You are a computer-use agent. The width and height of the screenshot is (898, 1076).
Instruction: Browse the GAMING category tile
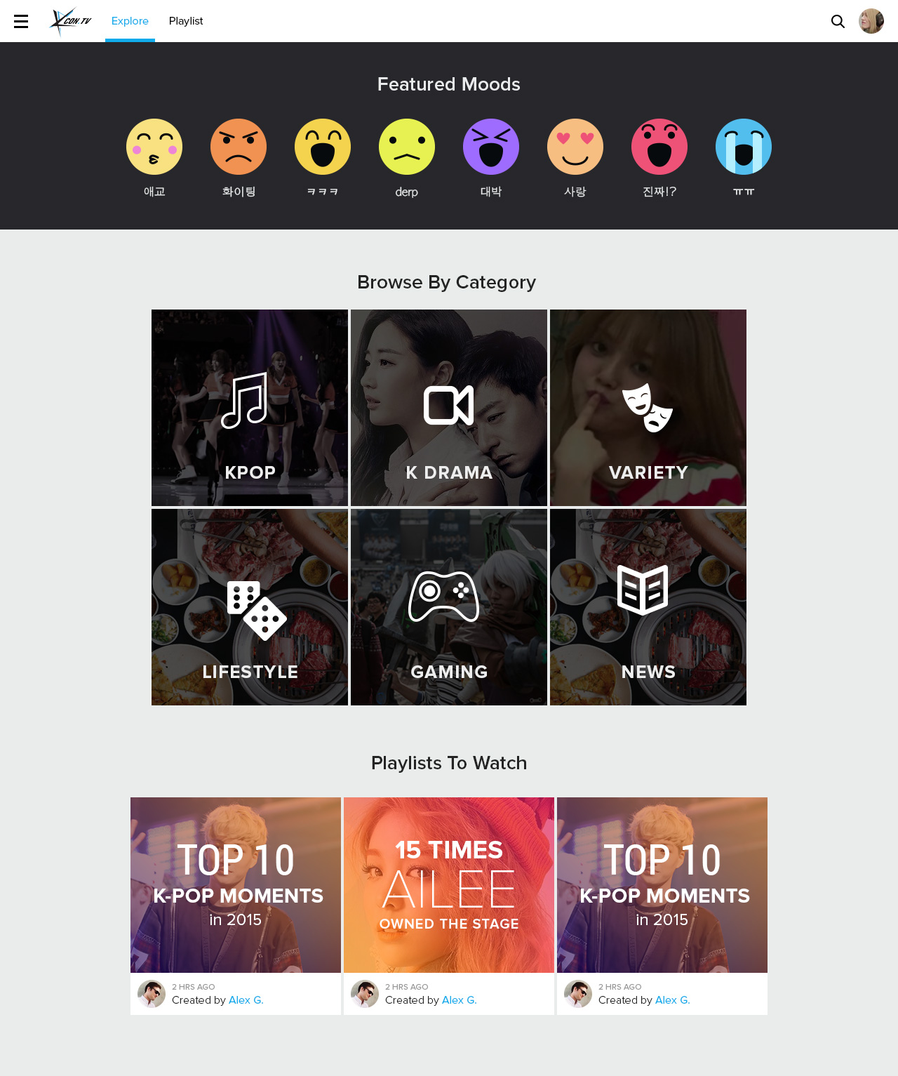tap(449, 607)
